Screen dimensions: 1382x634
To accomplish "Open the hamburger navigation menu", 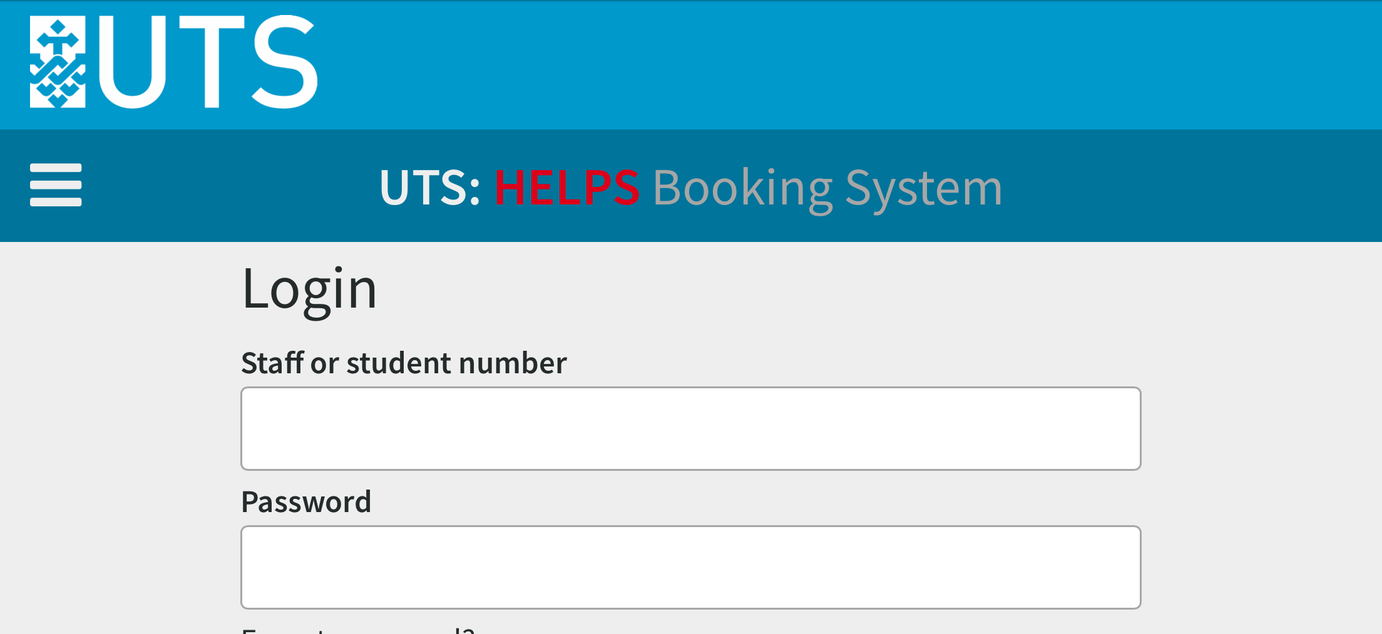I will [56, 185].
